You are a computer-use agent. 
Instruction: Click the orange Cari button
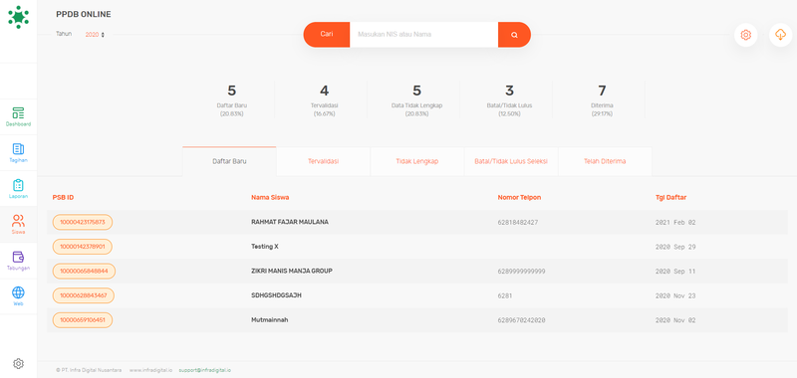[x=327, y=35]
